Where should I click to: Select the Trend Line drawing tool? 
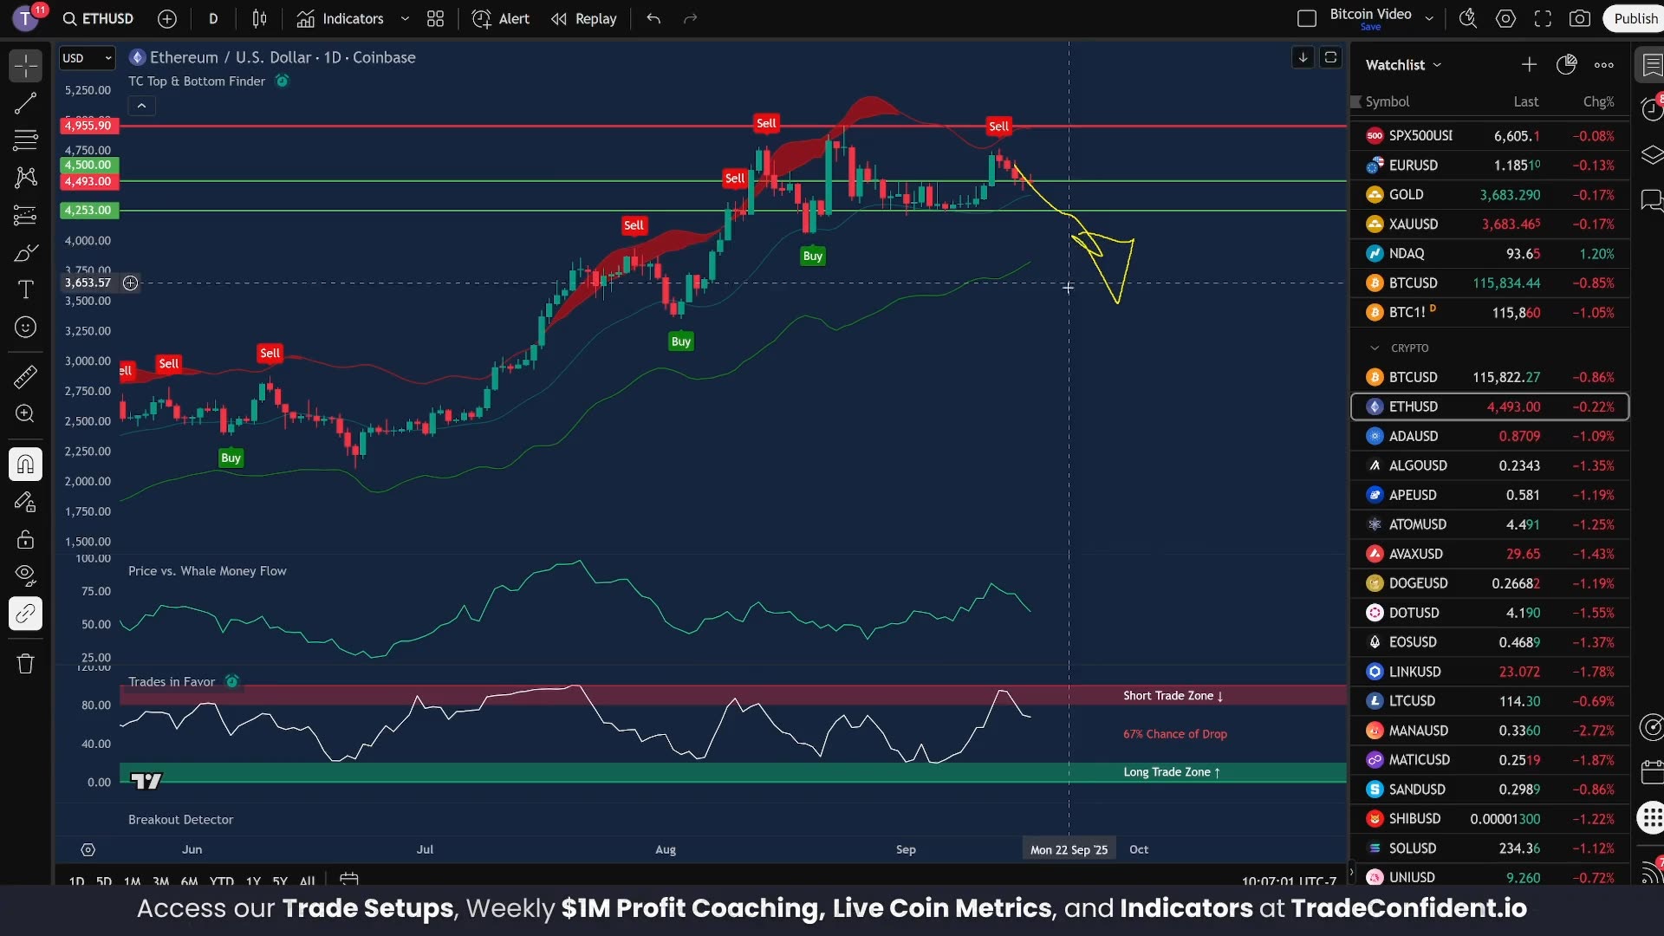click(25, 103)
